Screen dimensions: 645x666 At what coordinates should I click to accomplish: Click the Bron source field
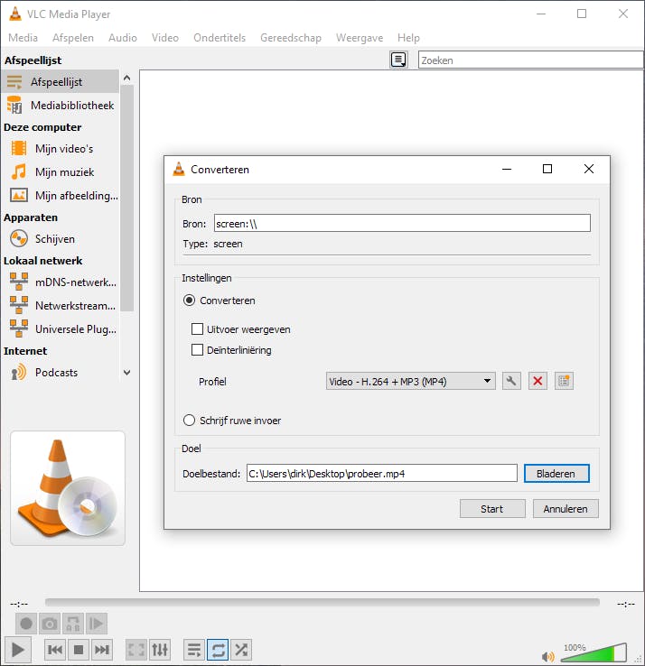pyautogui.click(x=402, y=223)
